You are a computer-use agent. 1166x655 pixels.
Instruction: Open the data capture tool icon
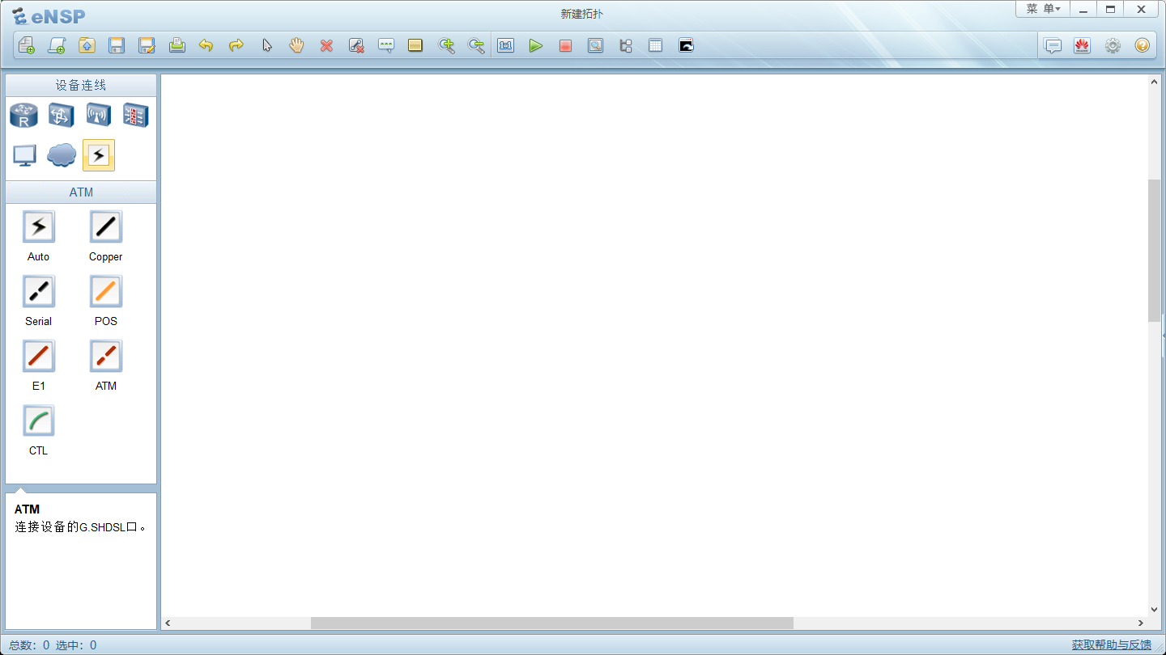pos(595,45)
